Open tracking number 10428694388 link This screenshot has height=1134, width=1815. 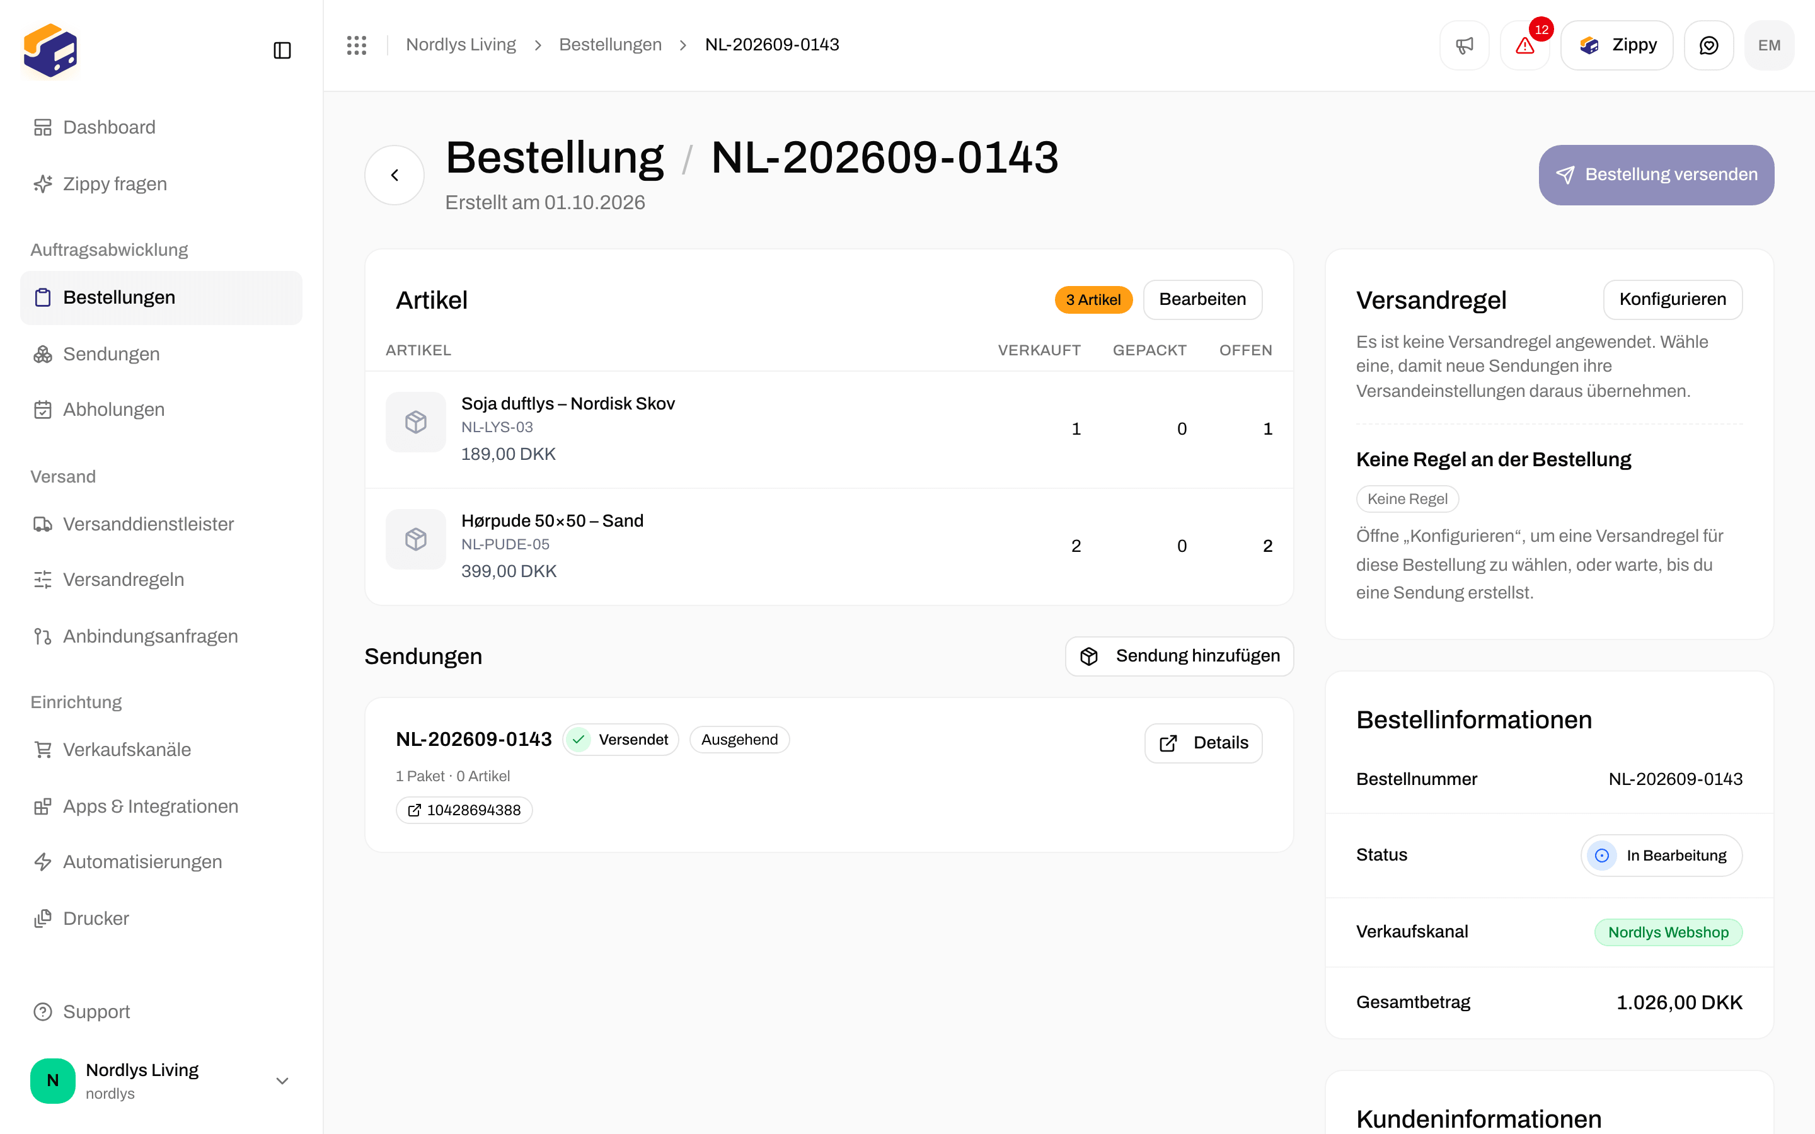[x=464, y=810]
